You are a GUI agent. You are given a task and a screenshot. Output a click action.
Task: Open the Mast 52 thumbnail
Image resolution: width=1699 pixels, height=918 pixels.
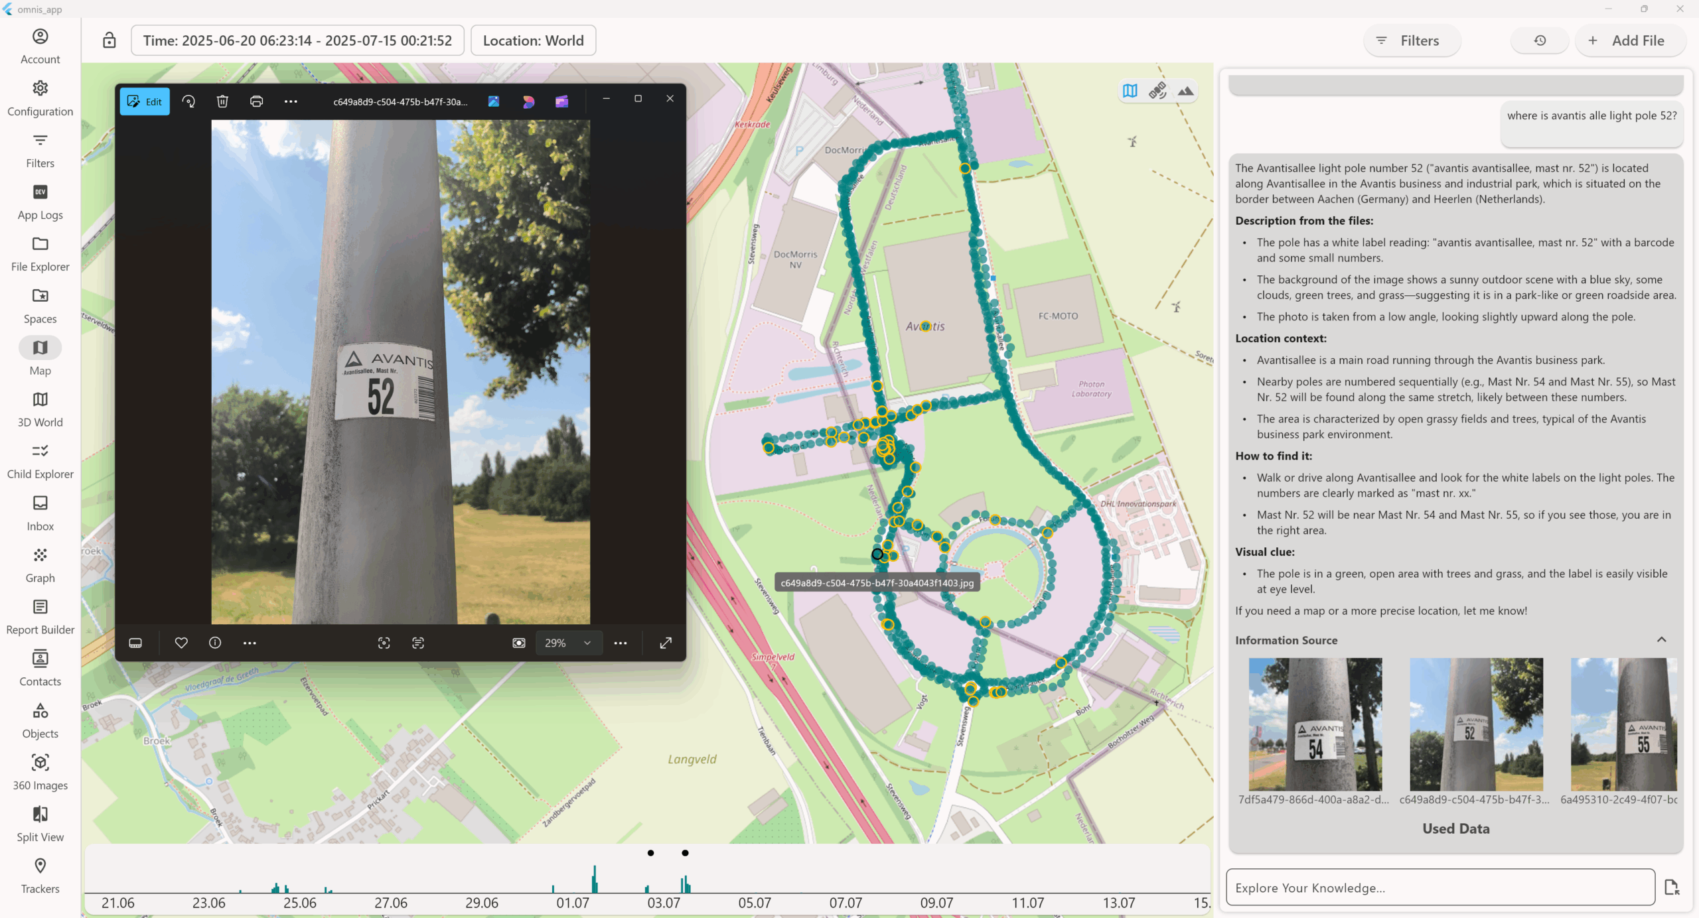pos(1476,724)
